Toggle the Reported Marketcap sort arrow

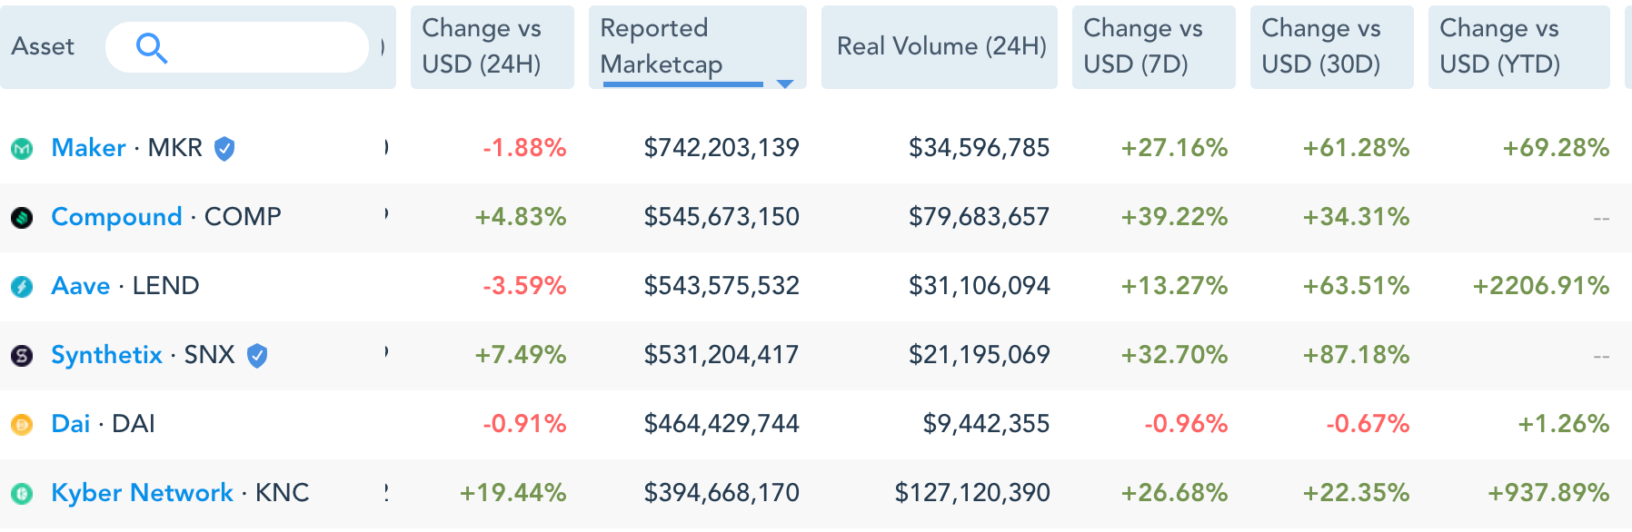785,84
